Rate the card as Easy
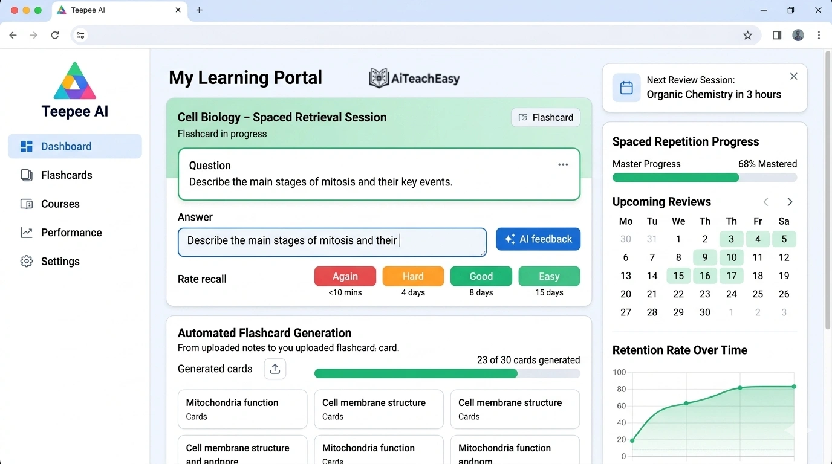Screen dimensions: 832x464 [548, 275]
